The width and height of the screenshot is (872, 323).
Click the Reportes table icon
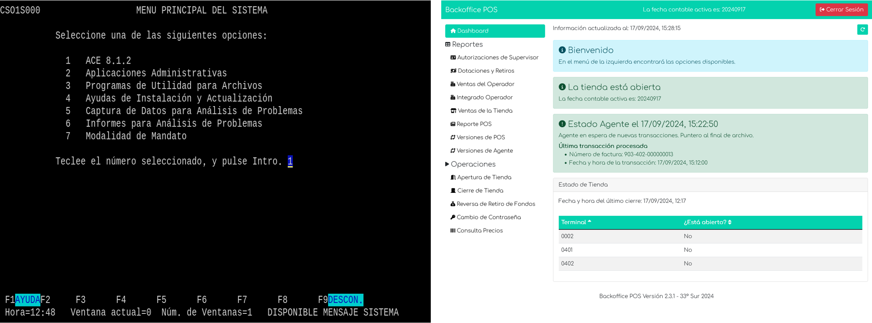click(448, 44)
